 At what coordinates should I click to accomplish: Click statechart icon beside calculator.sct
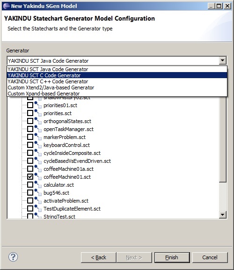pos(38,184)
